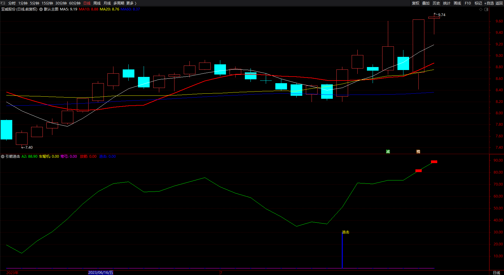This screenshot has width=504, height=275.
Task: Click the 10.00 indicator axis label
Action: click(498, 256)
